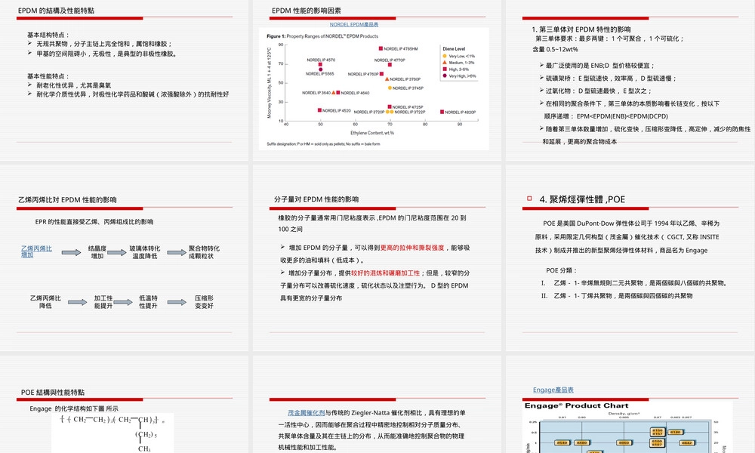Click the text EPR 的性能直接受乙烯、丙烯组成比的影响

click(94, 222)
